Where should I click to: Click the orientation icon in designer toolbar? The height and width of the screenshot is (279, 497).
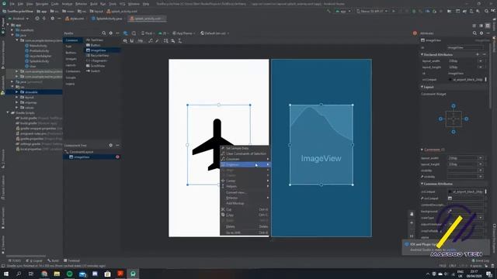(134, 33)
